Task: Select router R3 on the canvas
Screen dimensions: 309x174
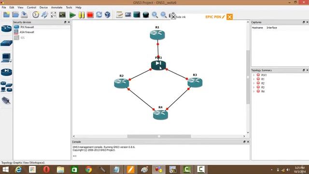Action: click(x=195, y=82)
